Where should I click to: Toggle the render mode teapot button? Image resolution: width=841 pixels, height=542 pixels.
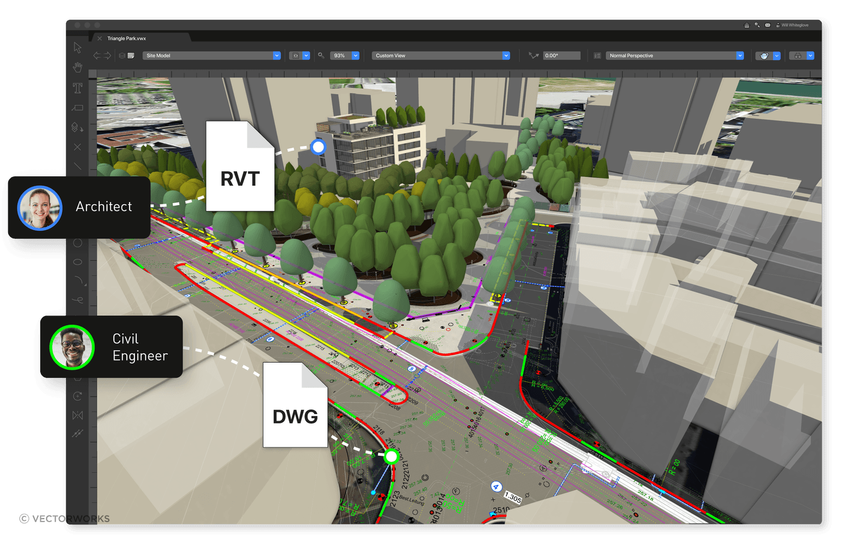(764, 55)
